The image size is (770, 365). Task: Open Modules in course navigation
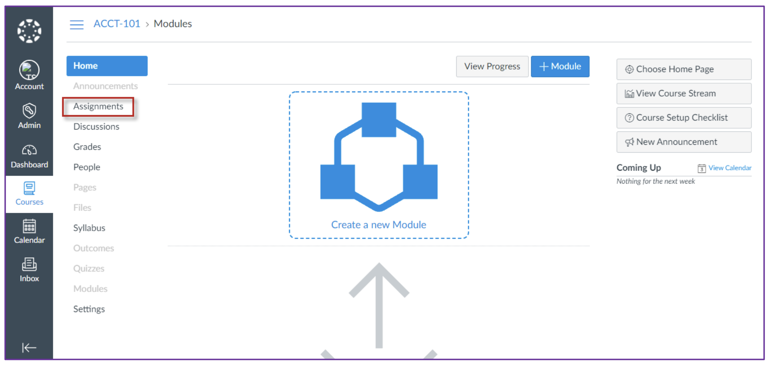90,289
